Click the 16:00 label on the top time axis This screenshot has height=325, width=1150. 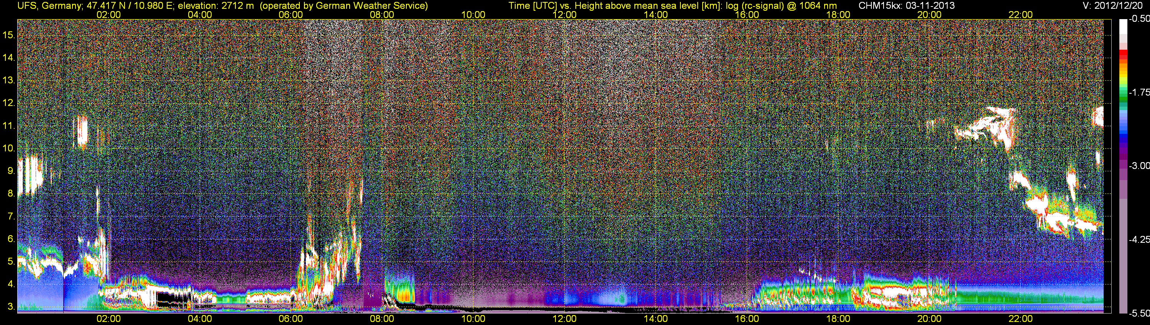pos(747,15)
